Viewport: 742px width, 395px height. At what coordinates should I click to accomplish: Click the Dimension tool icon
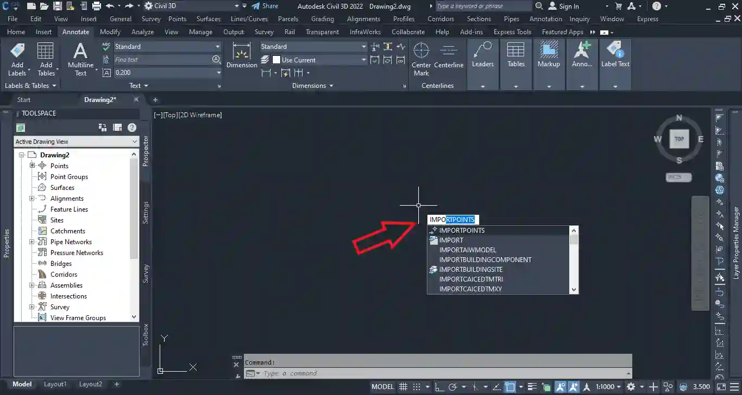coord(241,52)
